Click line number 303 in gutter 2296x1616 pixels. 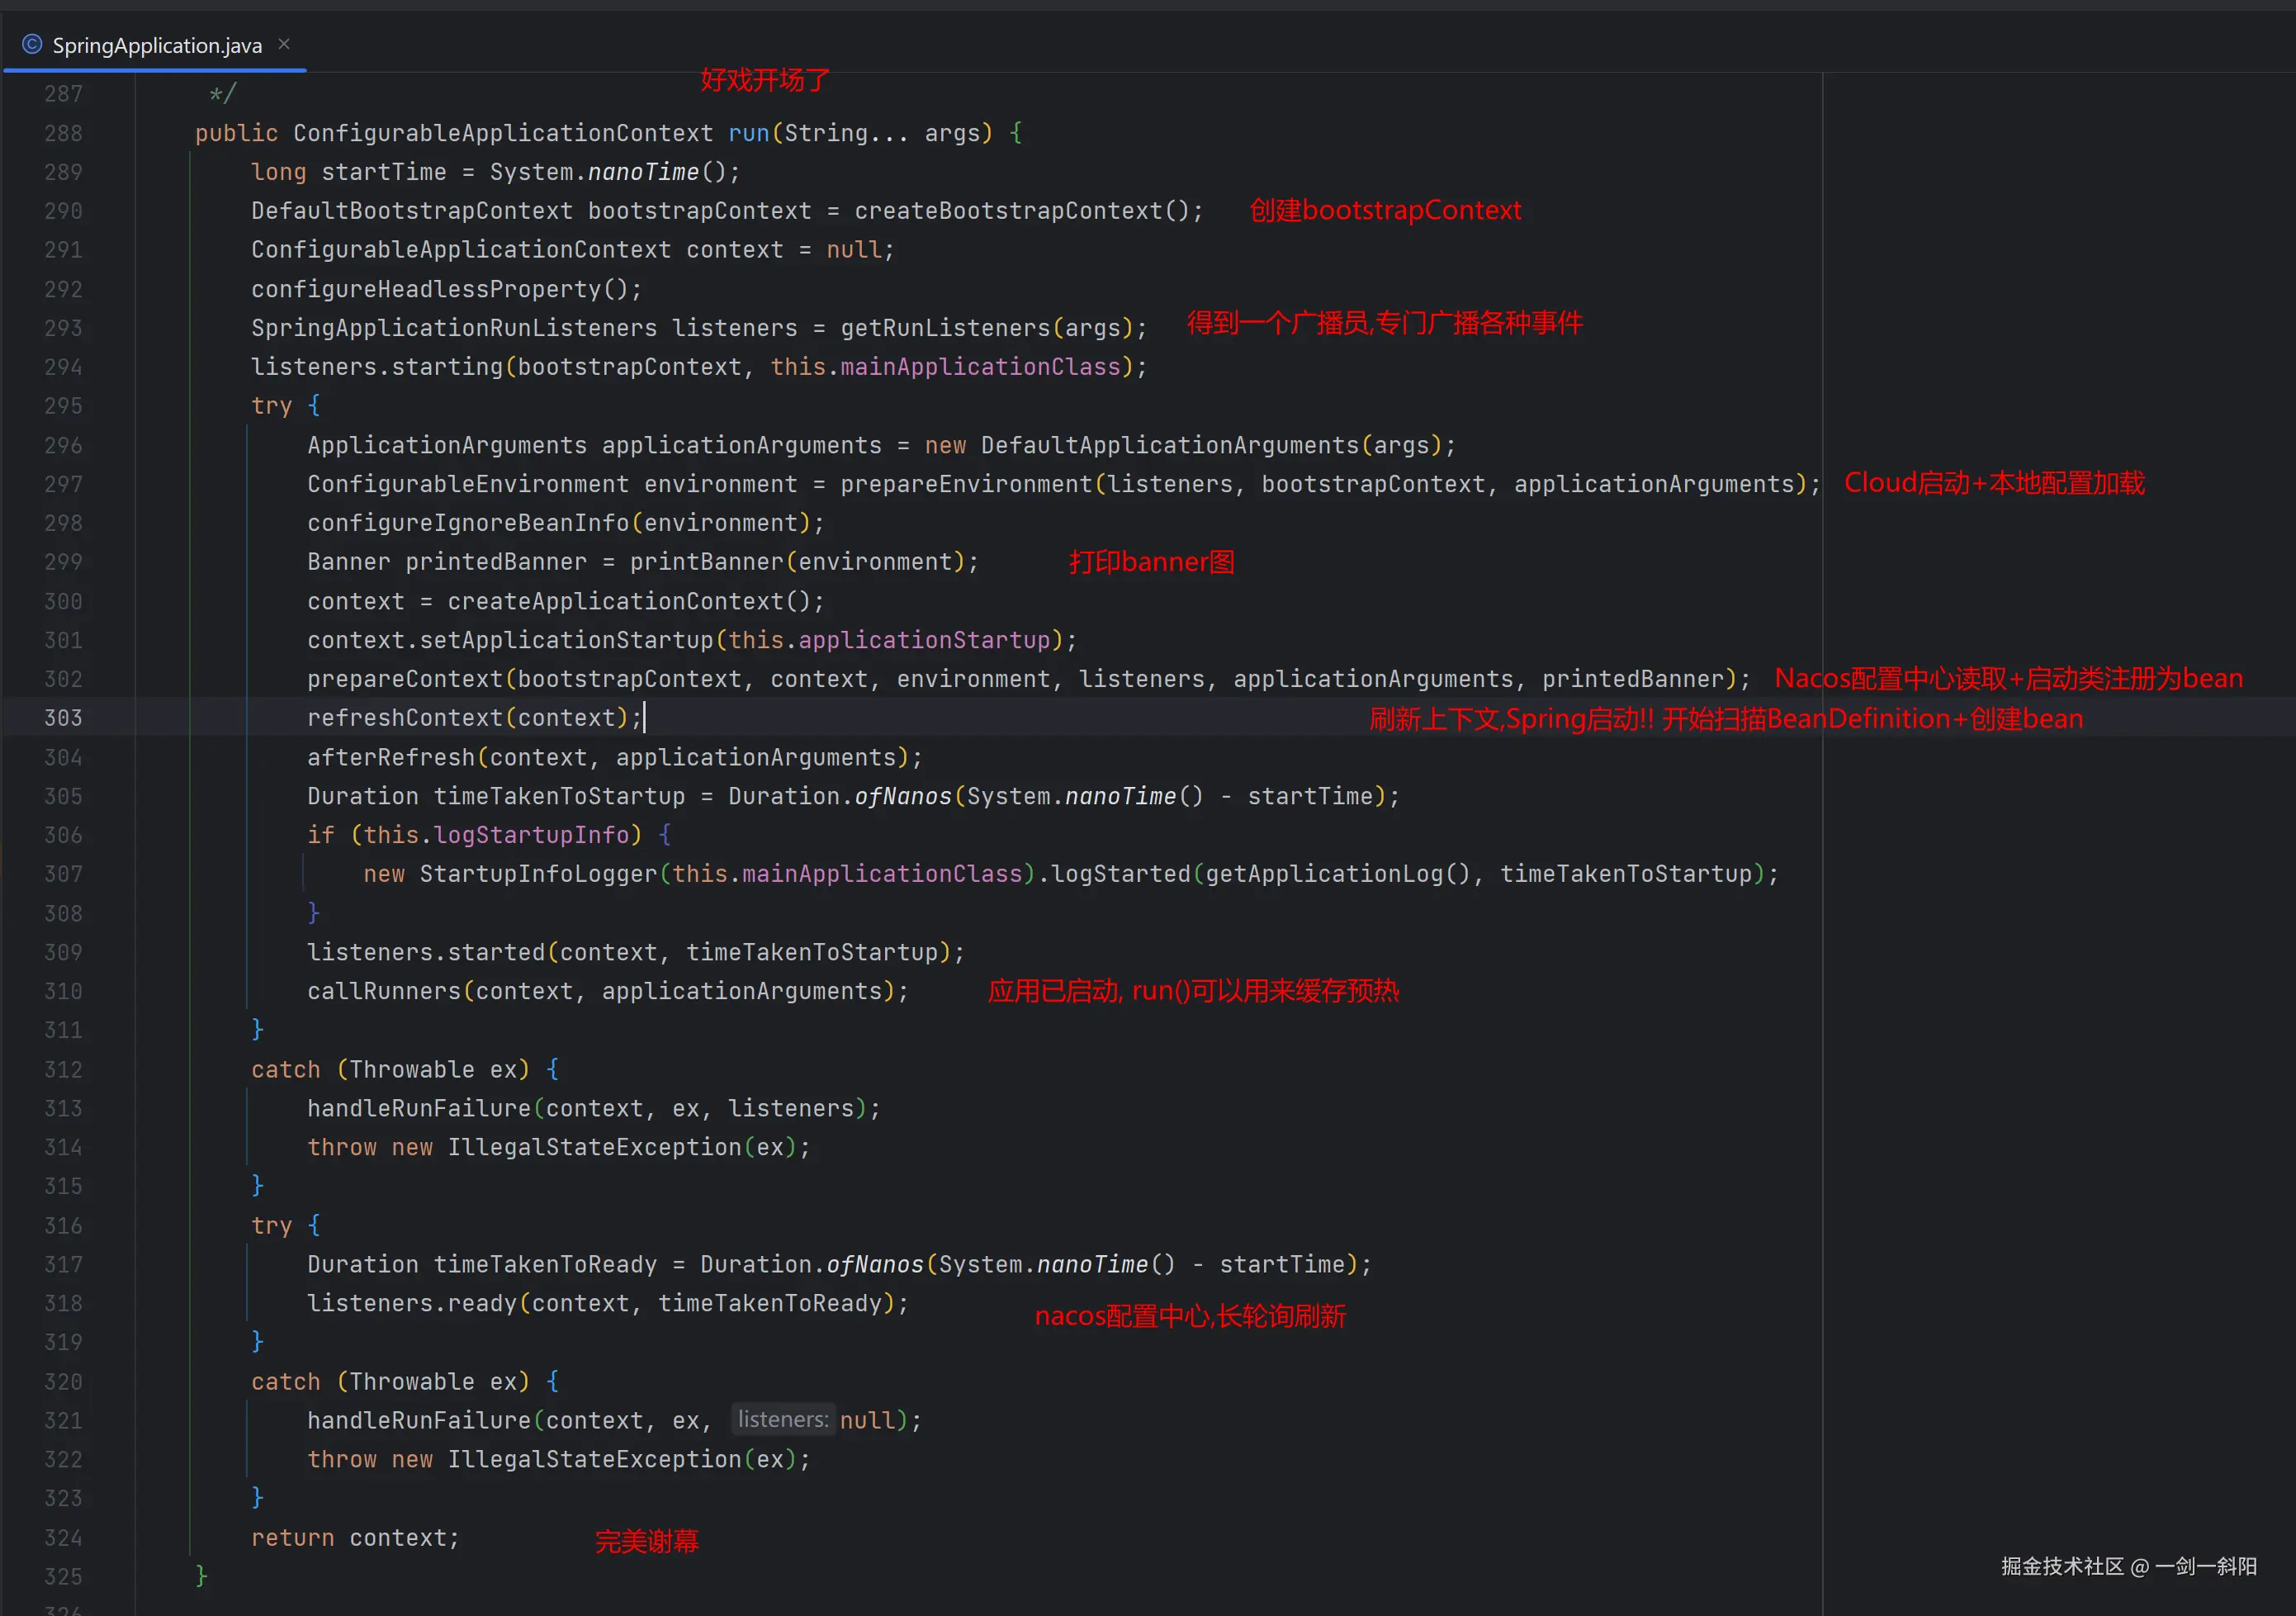(63, 718)
